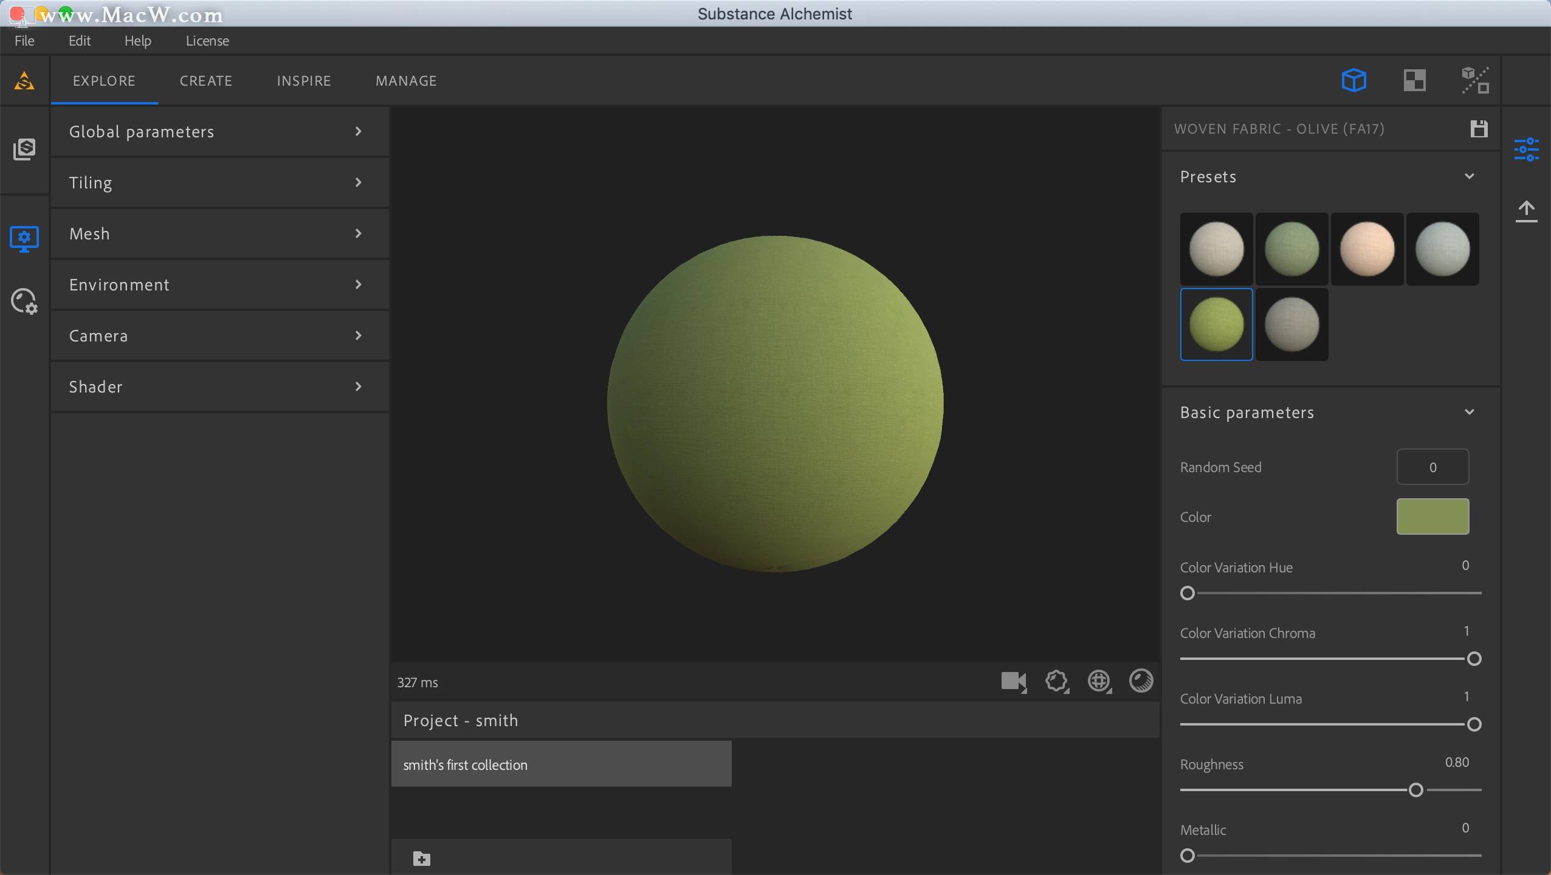Click the mesh shape icon below viewport
1551x875 pixels.
1057,681
